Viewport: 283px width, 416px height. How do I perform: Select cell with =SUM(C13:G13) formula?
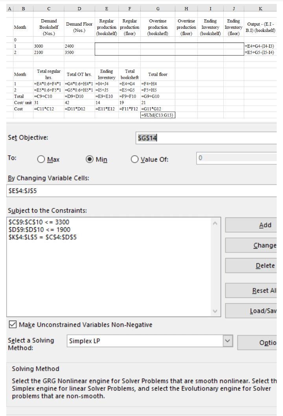[158, 115]
